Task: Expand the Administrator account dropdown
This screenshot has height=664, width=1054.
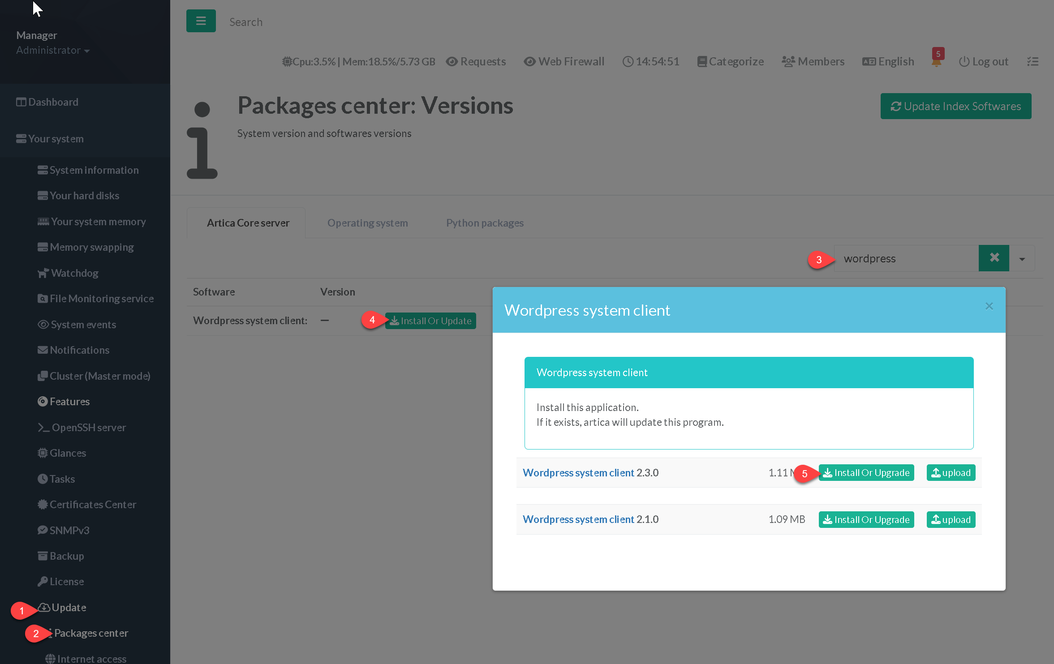Action: pos(53,50)
